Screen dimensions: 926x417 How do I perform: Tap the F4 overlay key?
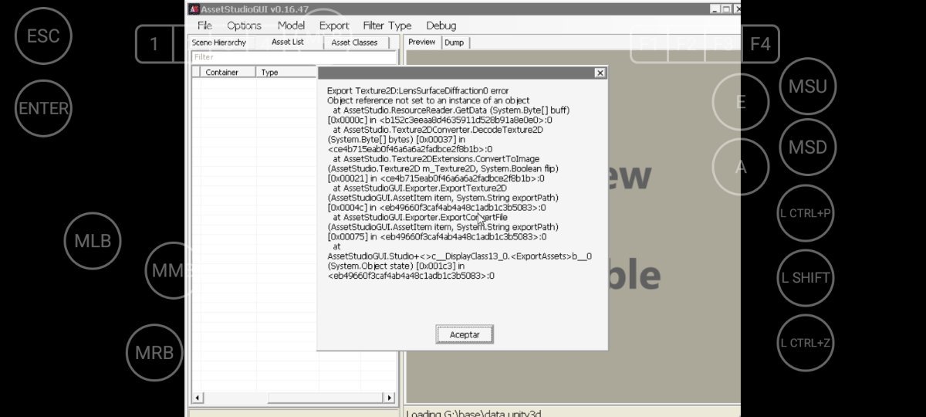point(760,44)
